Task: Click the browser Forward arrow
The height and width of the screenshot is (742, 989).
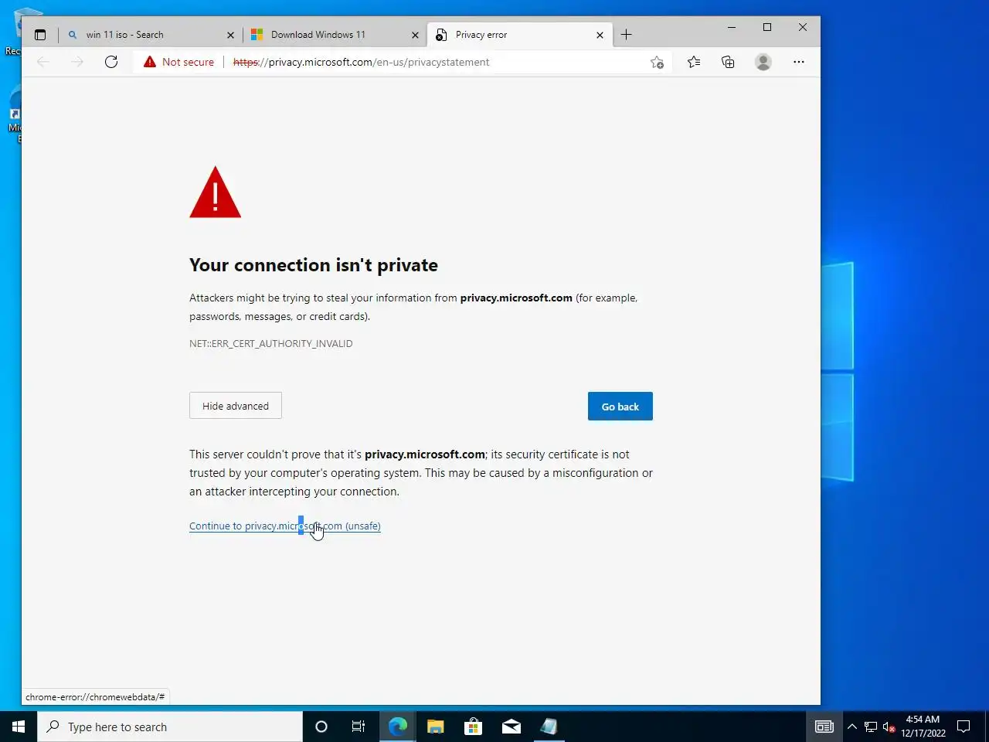Action: coord(77,62)
